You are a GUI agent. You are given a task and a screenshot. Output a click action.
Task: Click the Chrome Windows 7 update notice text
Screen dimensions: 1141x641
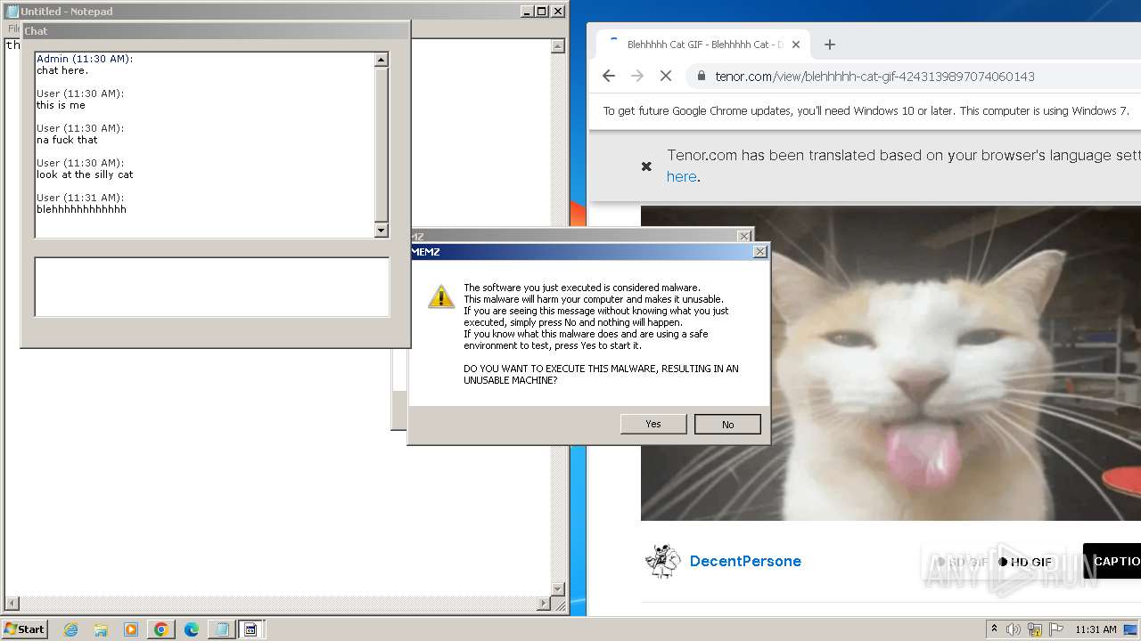point(866,111)
